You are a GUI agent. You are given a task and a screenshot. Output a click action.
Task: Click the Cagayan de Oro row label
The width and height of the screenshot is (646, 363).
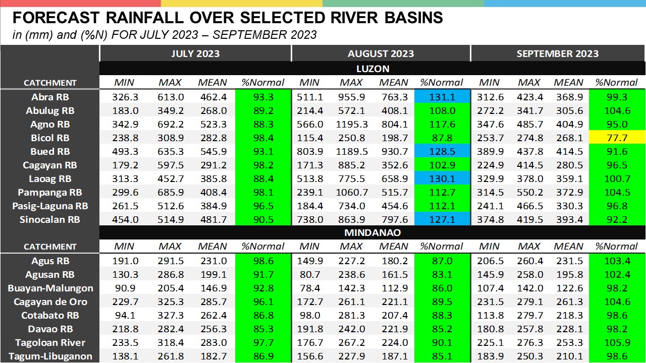50,301
